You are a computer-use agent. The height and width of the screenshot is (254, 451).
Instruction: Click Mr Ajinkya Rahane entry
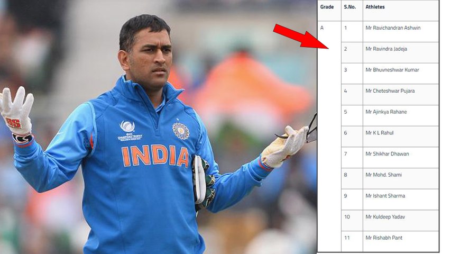coord(386,112)
